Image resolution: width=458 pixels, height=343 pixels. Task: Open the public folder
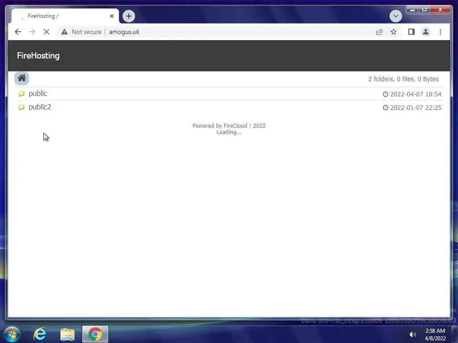[x=38, y=94]
